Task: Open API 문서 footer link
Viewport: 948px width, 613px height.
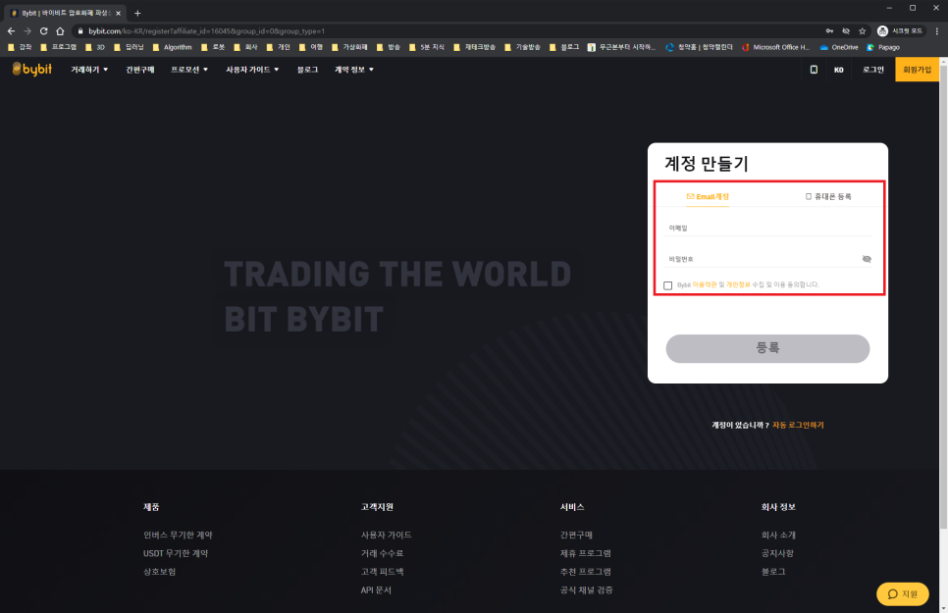Action: 376,590
